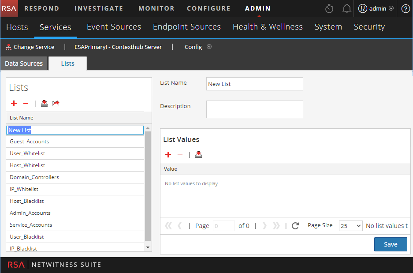413x273 pixels.
Task: Click the red minus to delete the list
Action: click(x=26, y=104)
